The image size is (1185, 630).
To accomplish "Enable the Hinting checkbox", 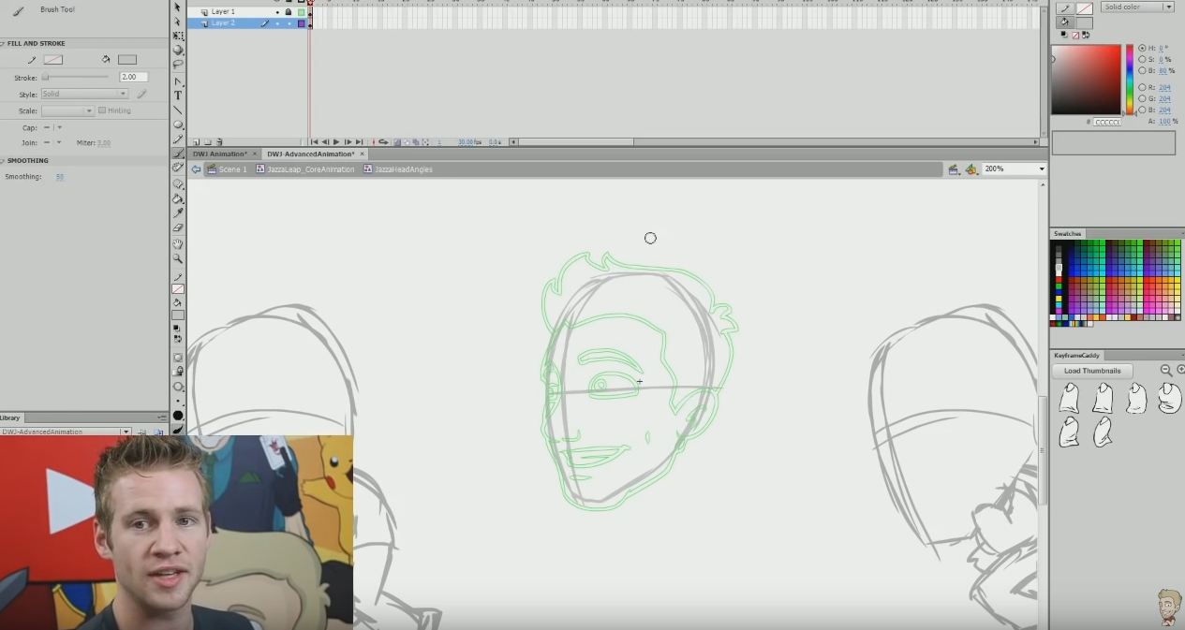I will click(x=100, y=110).
